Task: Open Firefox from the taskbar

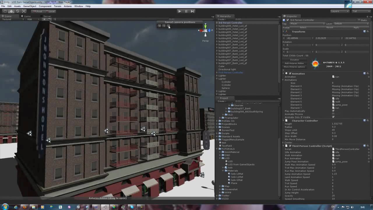Action: point(24,207)
